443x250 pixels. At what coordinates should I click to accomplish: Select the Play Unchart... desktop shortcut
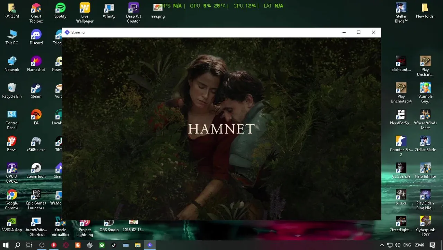[x=425, y=67]
